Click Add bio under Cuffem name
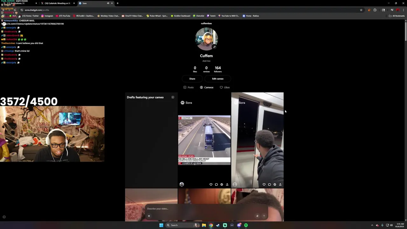The image size is (407, 229). click(x=206, y=61)
